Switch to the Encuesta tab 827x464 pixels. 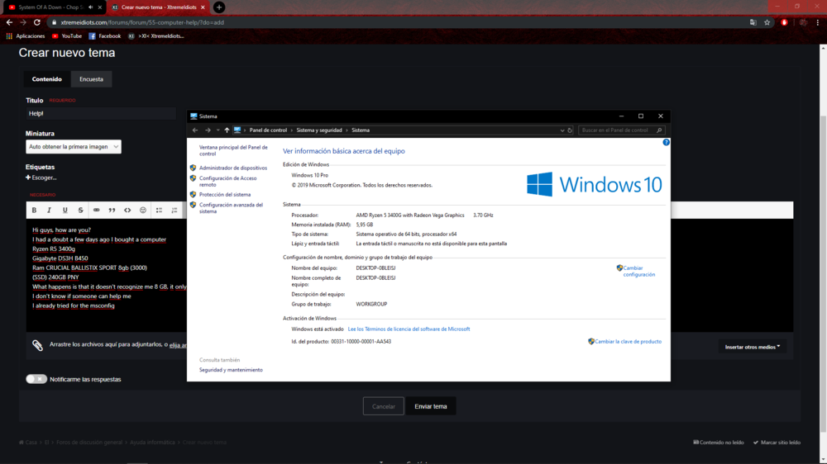click(91, 79)
